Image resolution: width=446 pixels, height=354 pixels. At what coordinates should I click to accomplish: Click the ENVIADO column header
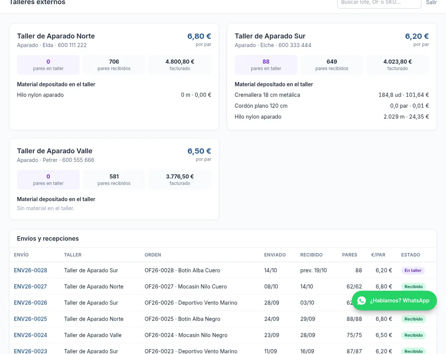tap(275, 255)
